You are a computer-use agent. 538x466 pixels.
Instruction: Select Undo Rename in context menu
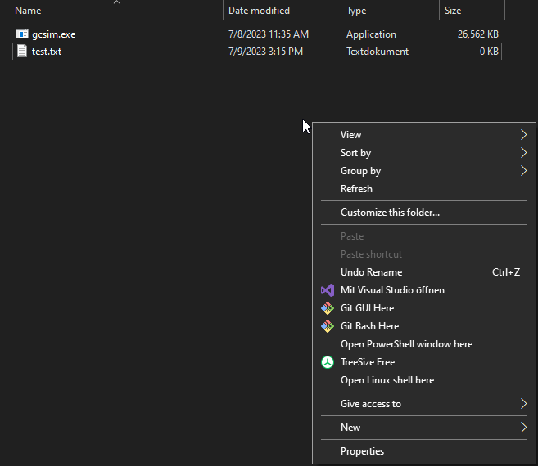tap(371, 272)
